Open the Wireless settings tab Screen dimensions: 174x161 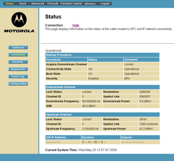coord(90,4)
